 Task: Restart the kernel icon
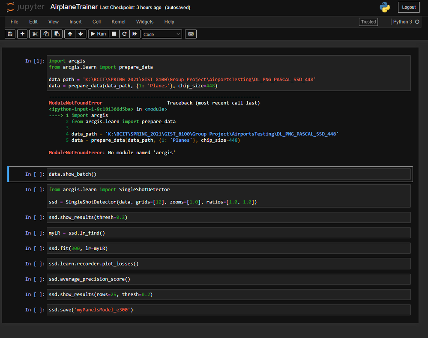click(124, 34)
